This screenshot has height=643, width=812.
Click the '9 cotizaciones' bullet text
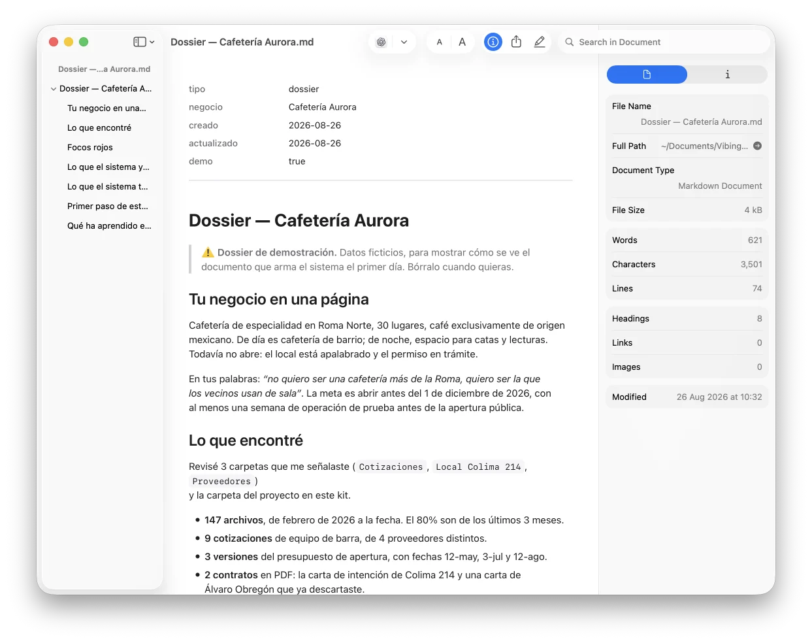point(238,538)
